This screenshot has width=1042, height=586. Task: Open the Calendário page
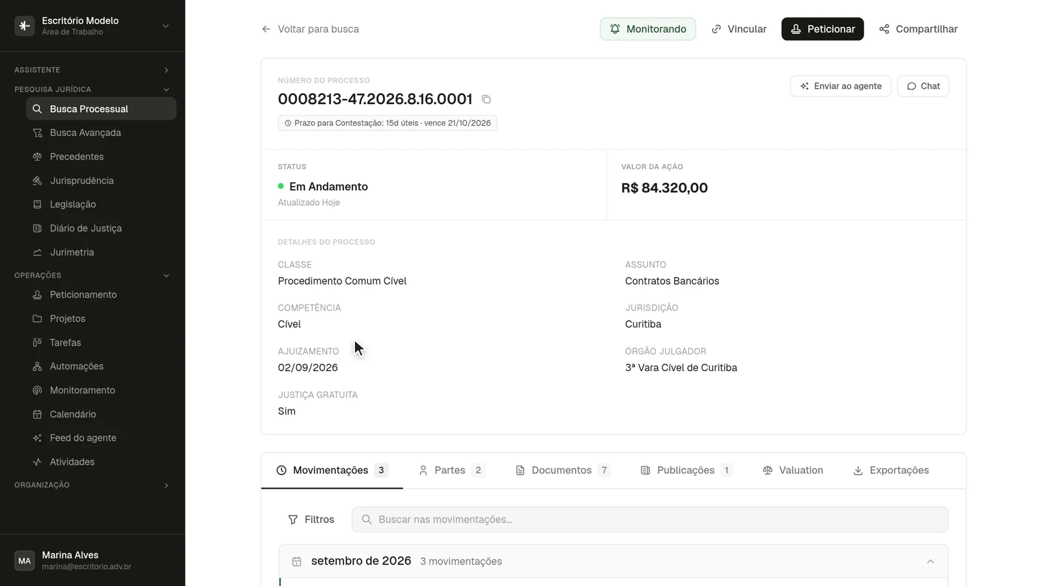click(x=101, y=414)
